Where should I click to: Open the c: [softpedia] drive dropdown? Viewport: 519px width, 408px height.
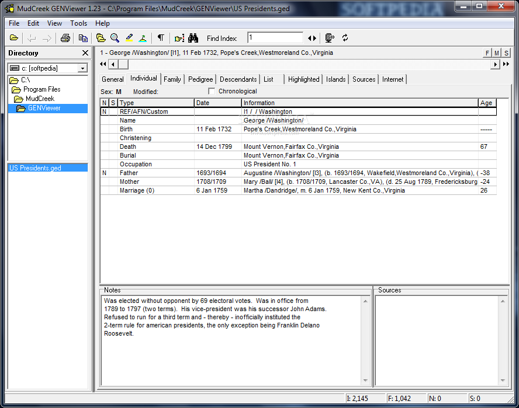(x=82, y=68)
